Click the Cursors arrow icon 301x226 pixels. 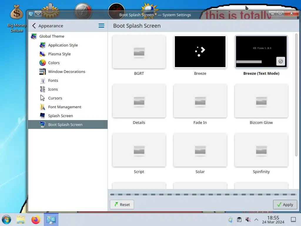point(43,98)
